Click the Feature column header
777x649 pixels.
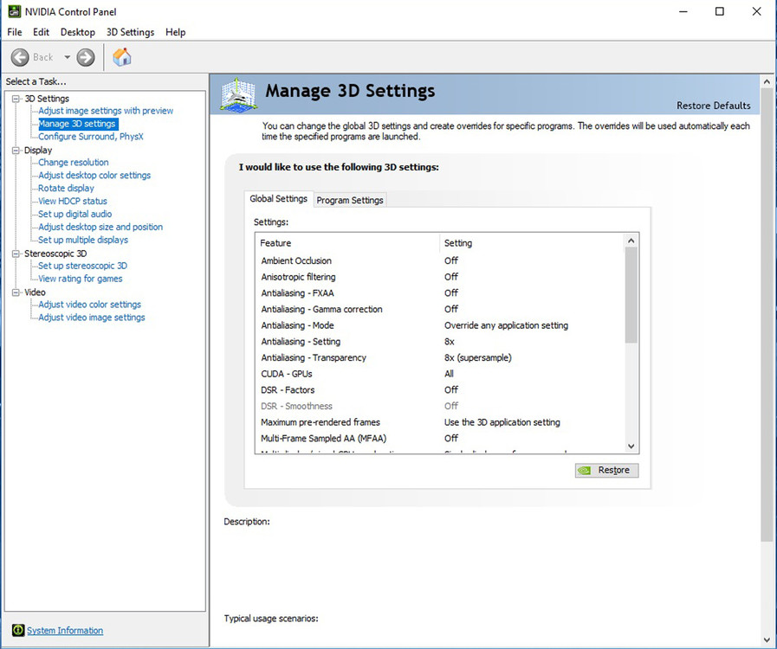(x=347, y=243)
